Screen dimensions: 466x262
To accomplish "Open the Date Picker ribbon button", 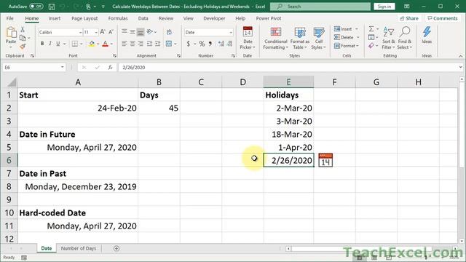I will (248, 38).
